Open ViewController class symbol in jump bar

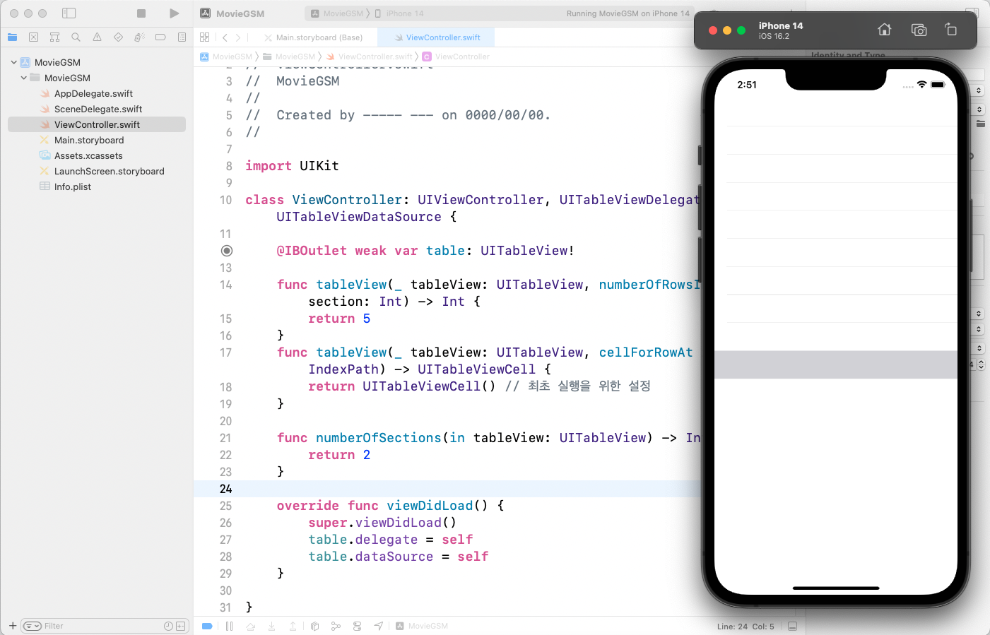[x=456, y=57]
